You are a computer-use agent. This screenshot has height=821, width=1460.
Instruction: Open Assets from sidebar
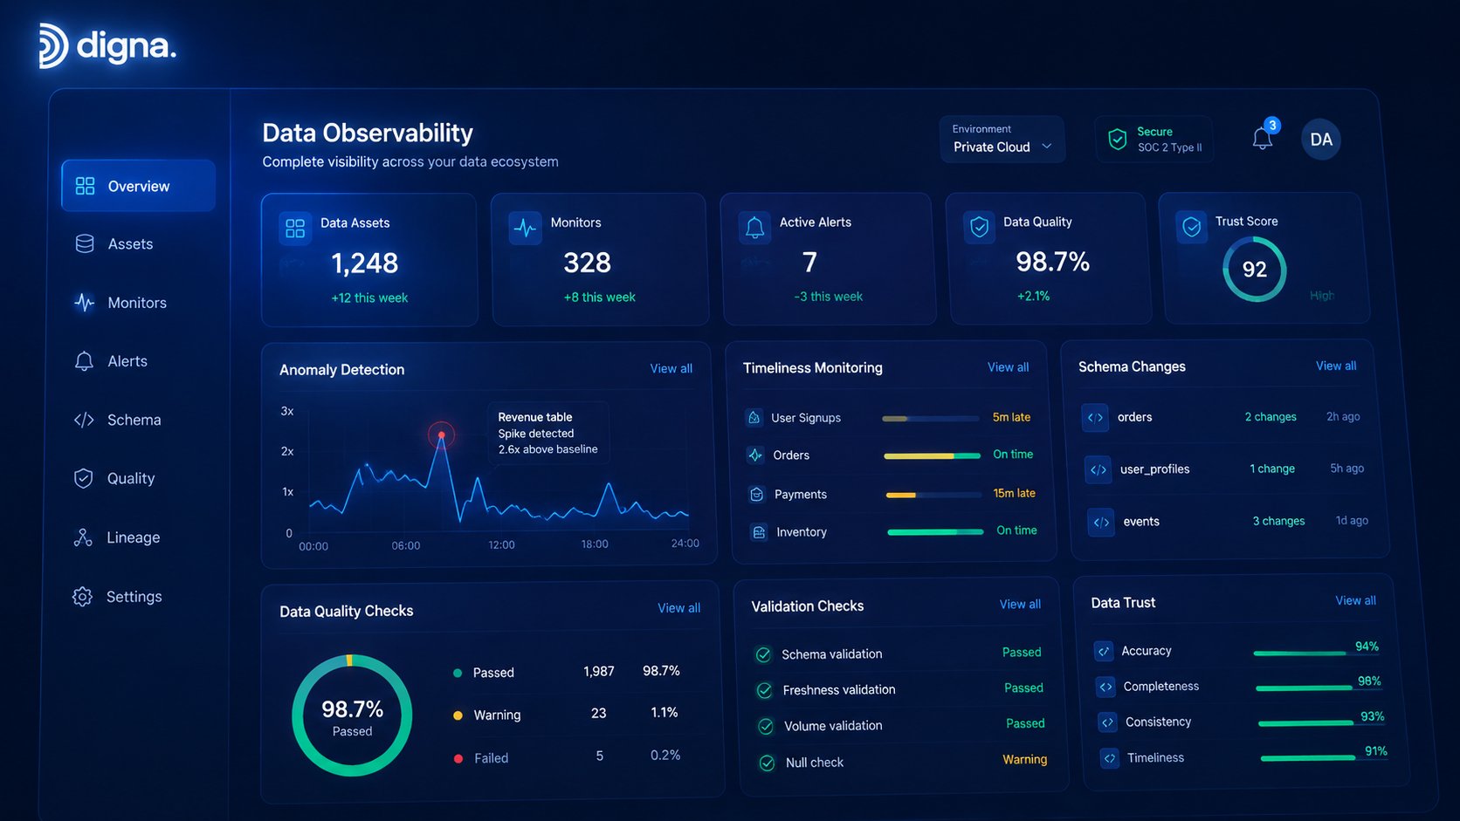[130, 244]
